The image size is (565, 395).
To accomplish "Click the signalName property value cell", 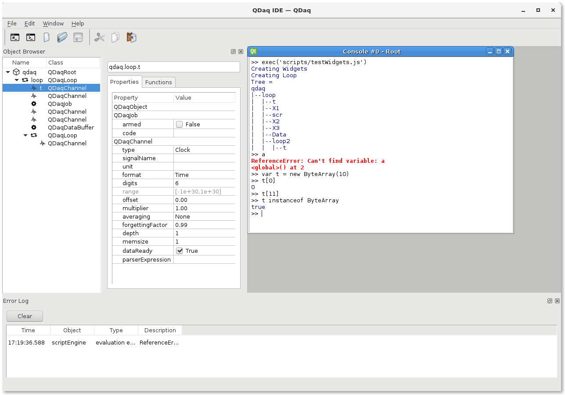I will [205, 158].
